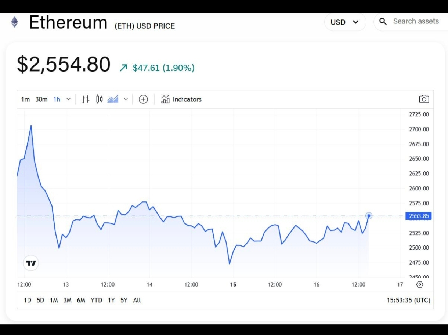Select the area chart style icon
The height and width of the screenshot is (335, 448).
tap(113, 99)
